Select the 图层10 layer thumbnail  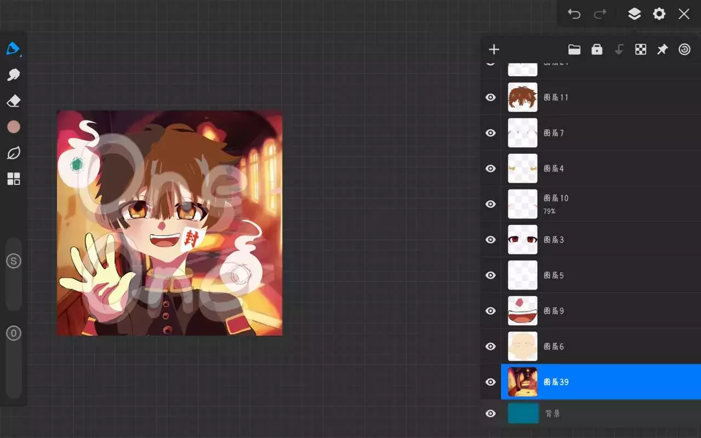(522, 204)
